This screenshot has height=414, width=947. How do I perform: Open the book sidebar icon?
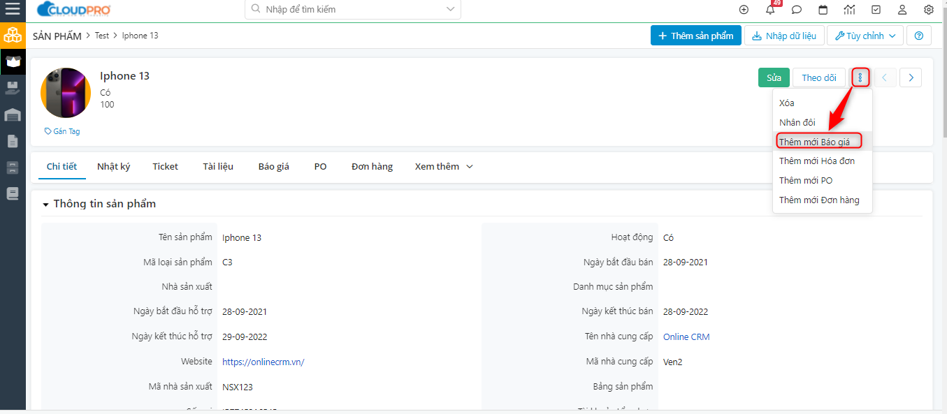click(13, 194)
